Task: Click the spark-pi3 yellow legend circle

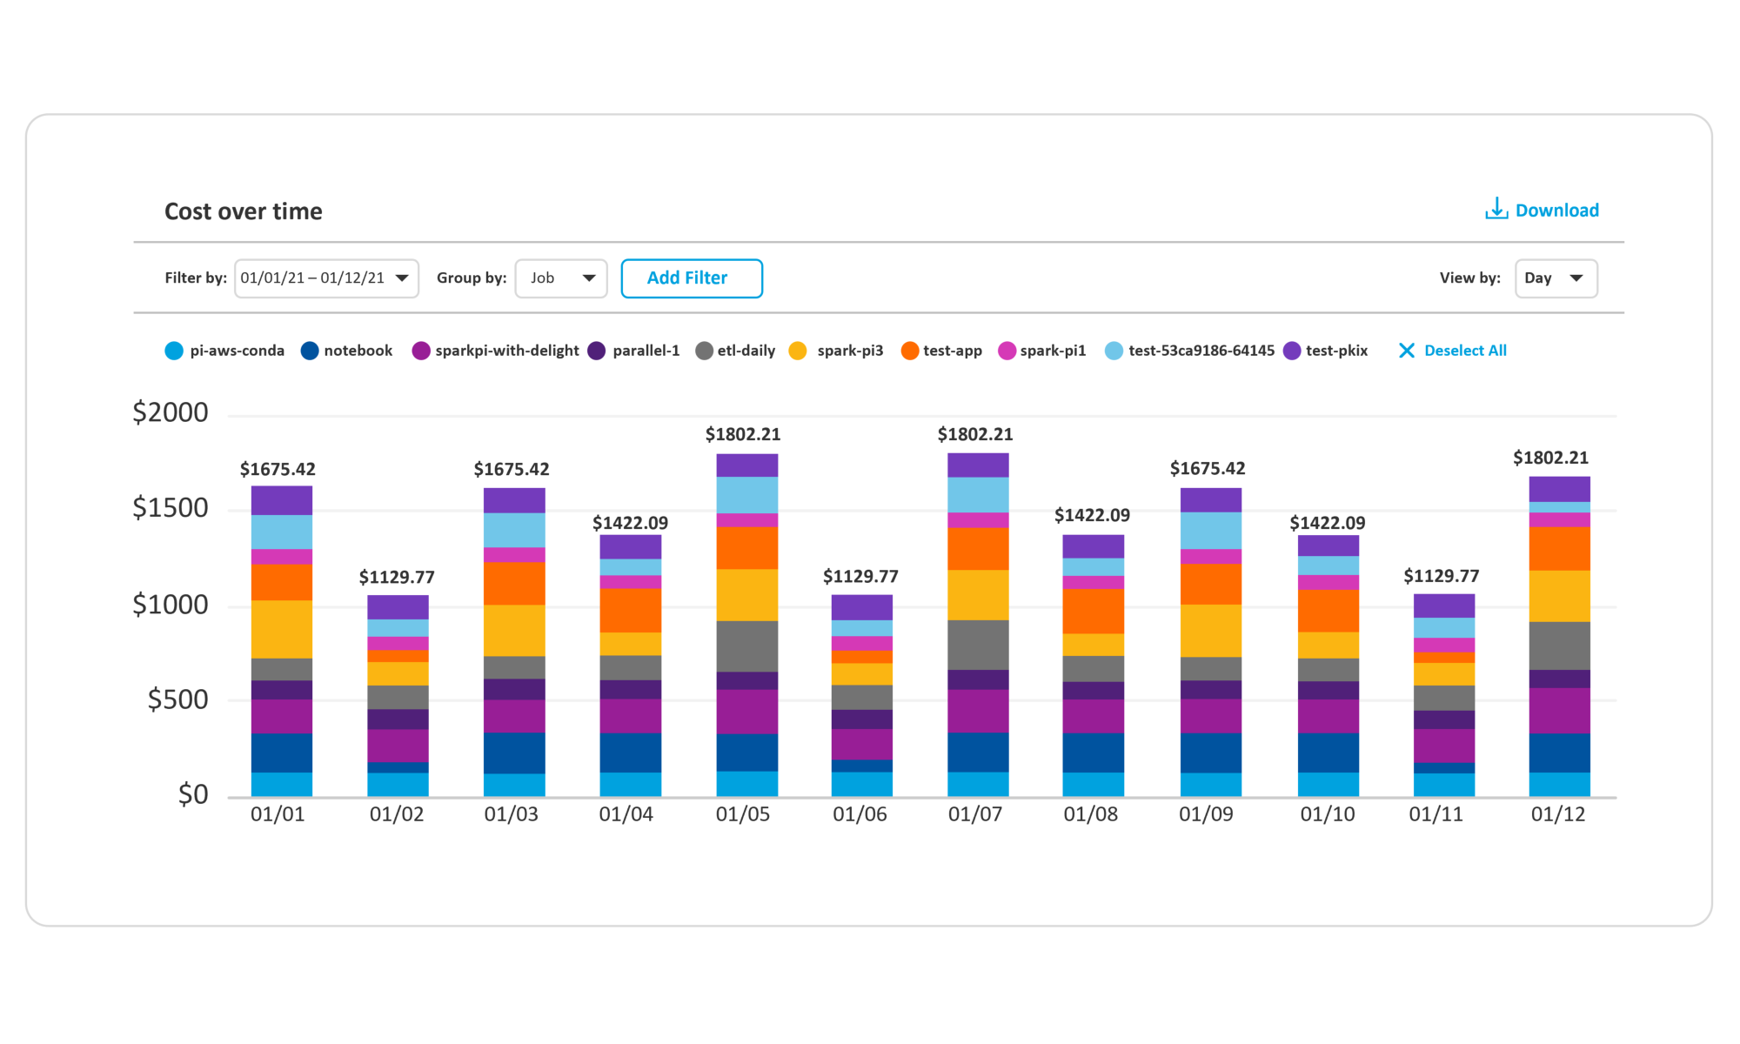Action: (x=798, y=351)
